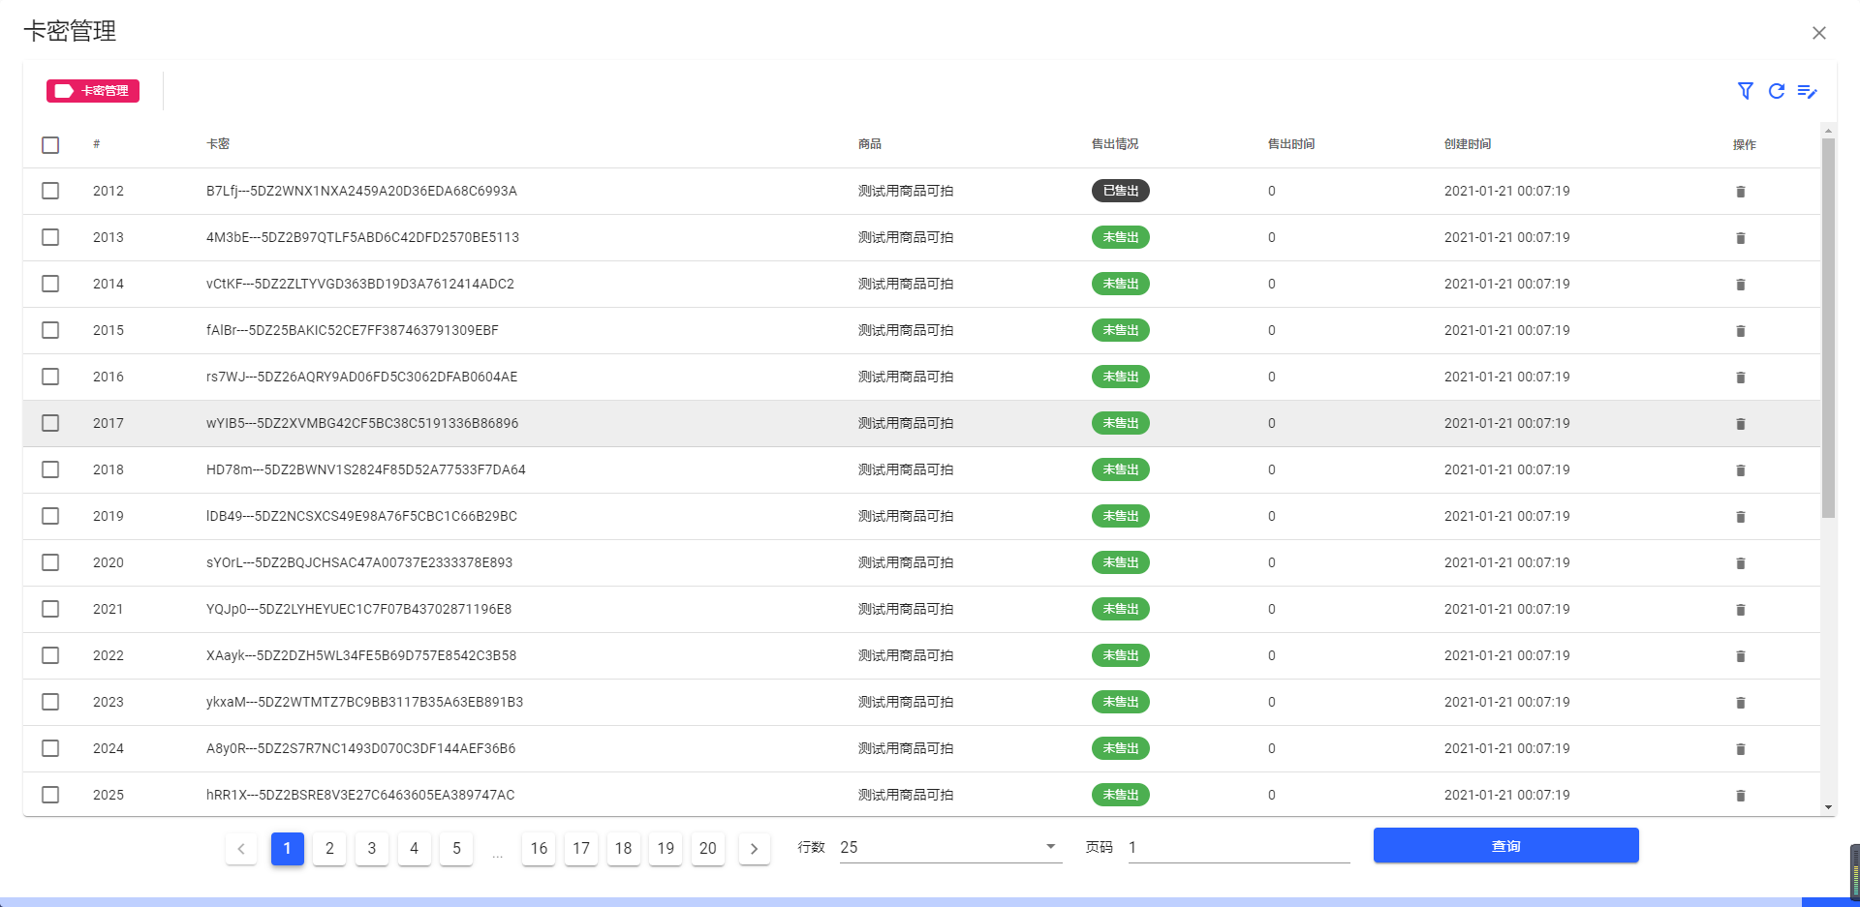Delete card key row 2016
Screen dimensions: 1860x907
1741,378
